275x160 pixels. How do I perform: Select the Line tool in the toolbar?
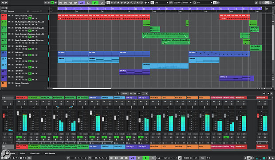pyautogui.click(x=135, y=3)
